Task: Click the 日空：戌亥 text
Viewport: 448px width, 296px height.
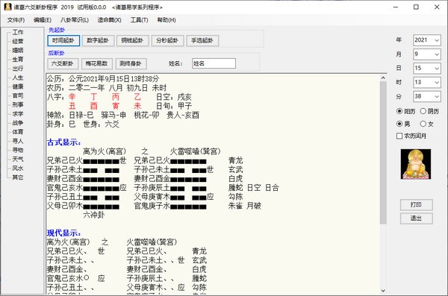Action: [174, 97]
